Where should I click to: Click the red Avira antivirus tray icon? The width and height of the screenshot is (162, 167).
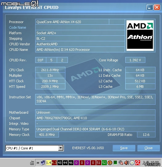click(138, 163)
